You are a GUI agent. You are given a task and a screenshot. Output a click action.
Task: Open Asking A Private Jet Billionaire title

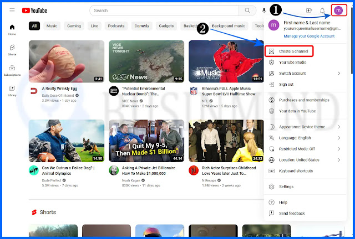149,171
